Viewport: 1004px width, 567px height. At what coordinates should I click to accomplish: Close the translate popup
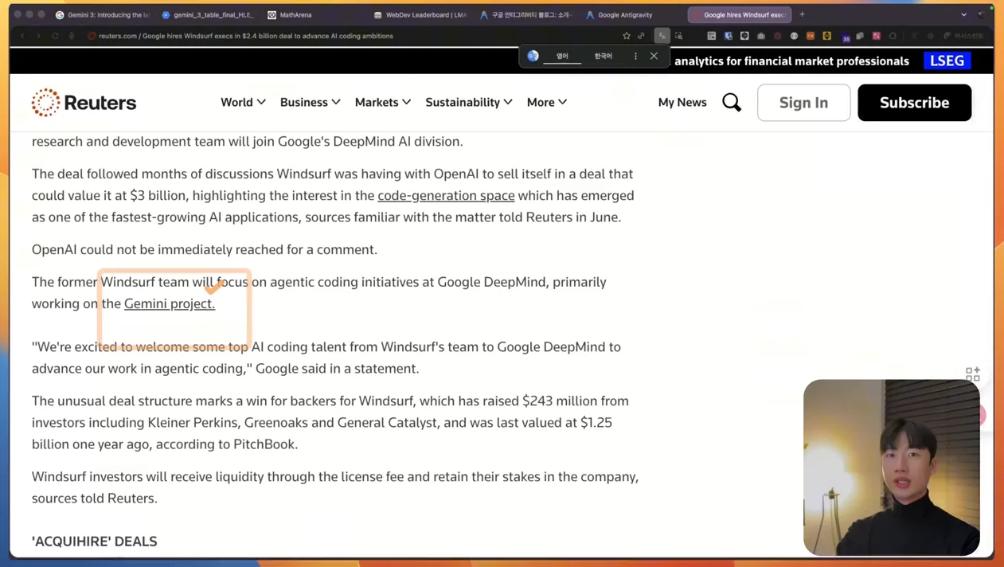(654, 56)
